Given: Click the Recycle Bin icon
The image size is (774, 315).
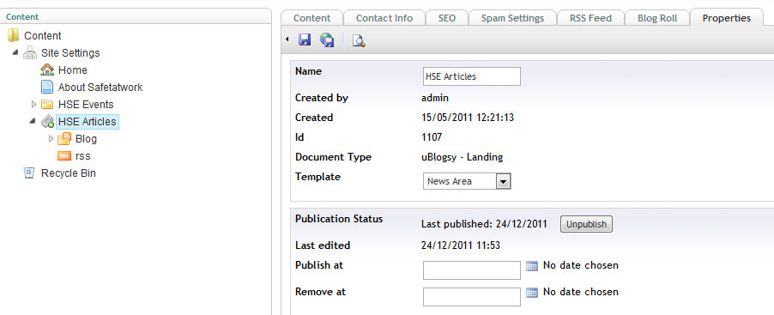Looking at the screenshot, I should (30, 173).
